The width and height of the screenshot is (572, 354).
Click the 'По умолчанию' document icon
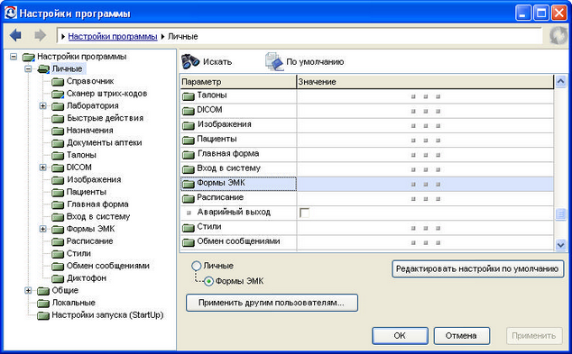pos(274,61)
